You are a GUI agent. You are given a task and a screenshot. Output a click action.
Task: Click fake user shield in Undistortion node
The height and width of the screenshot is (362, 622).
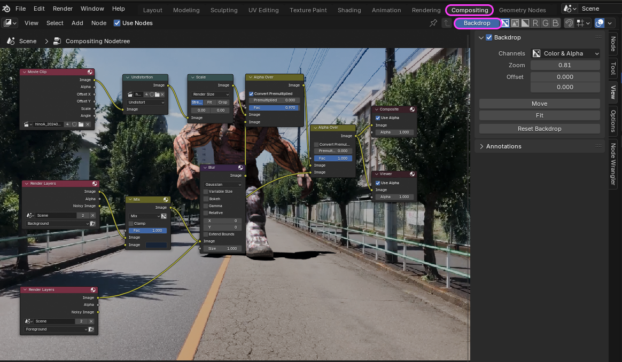[152, 95]
